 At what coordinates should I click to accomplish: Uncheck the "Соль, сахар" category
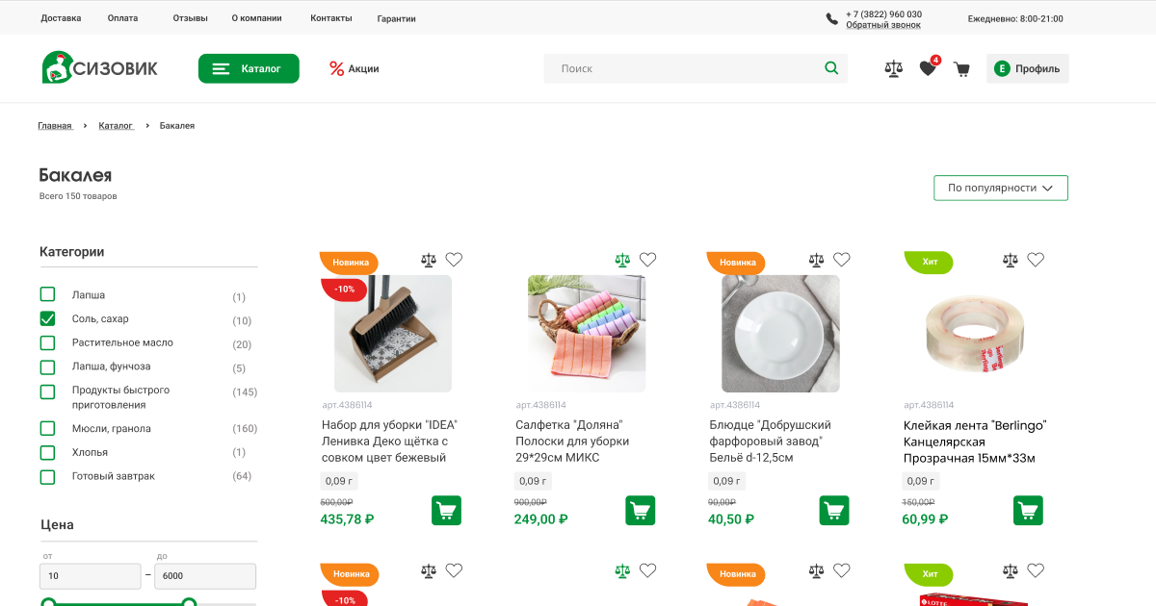47,318
